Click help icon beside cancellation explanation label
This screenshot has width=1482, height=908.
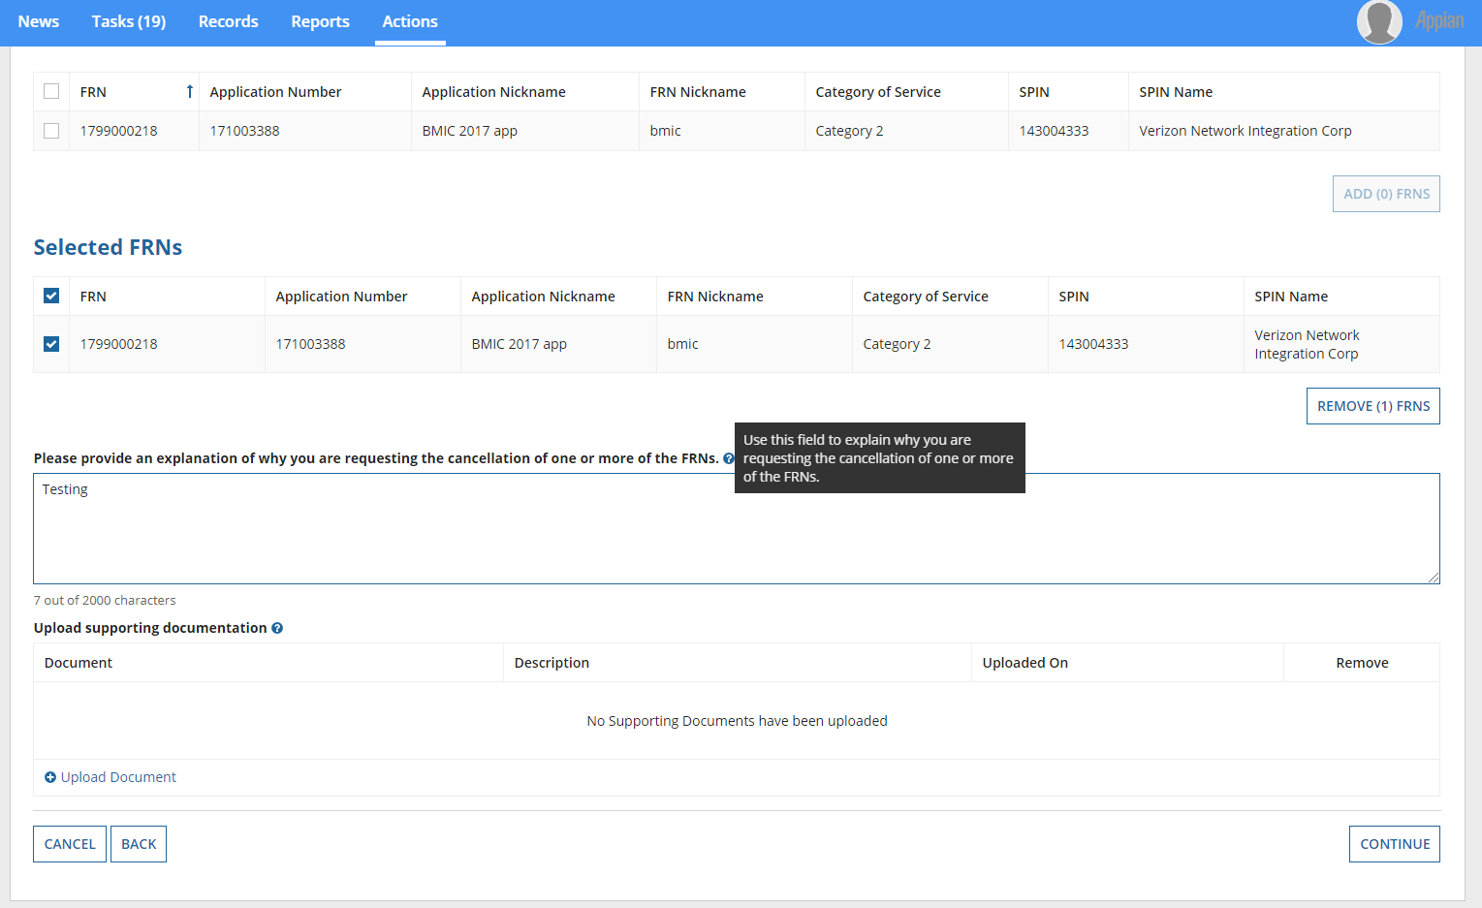pos(728,458)
